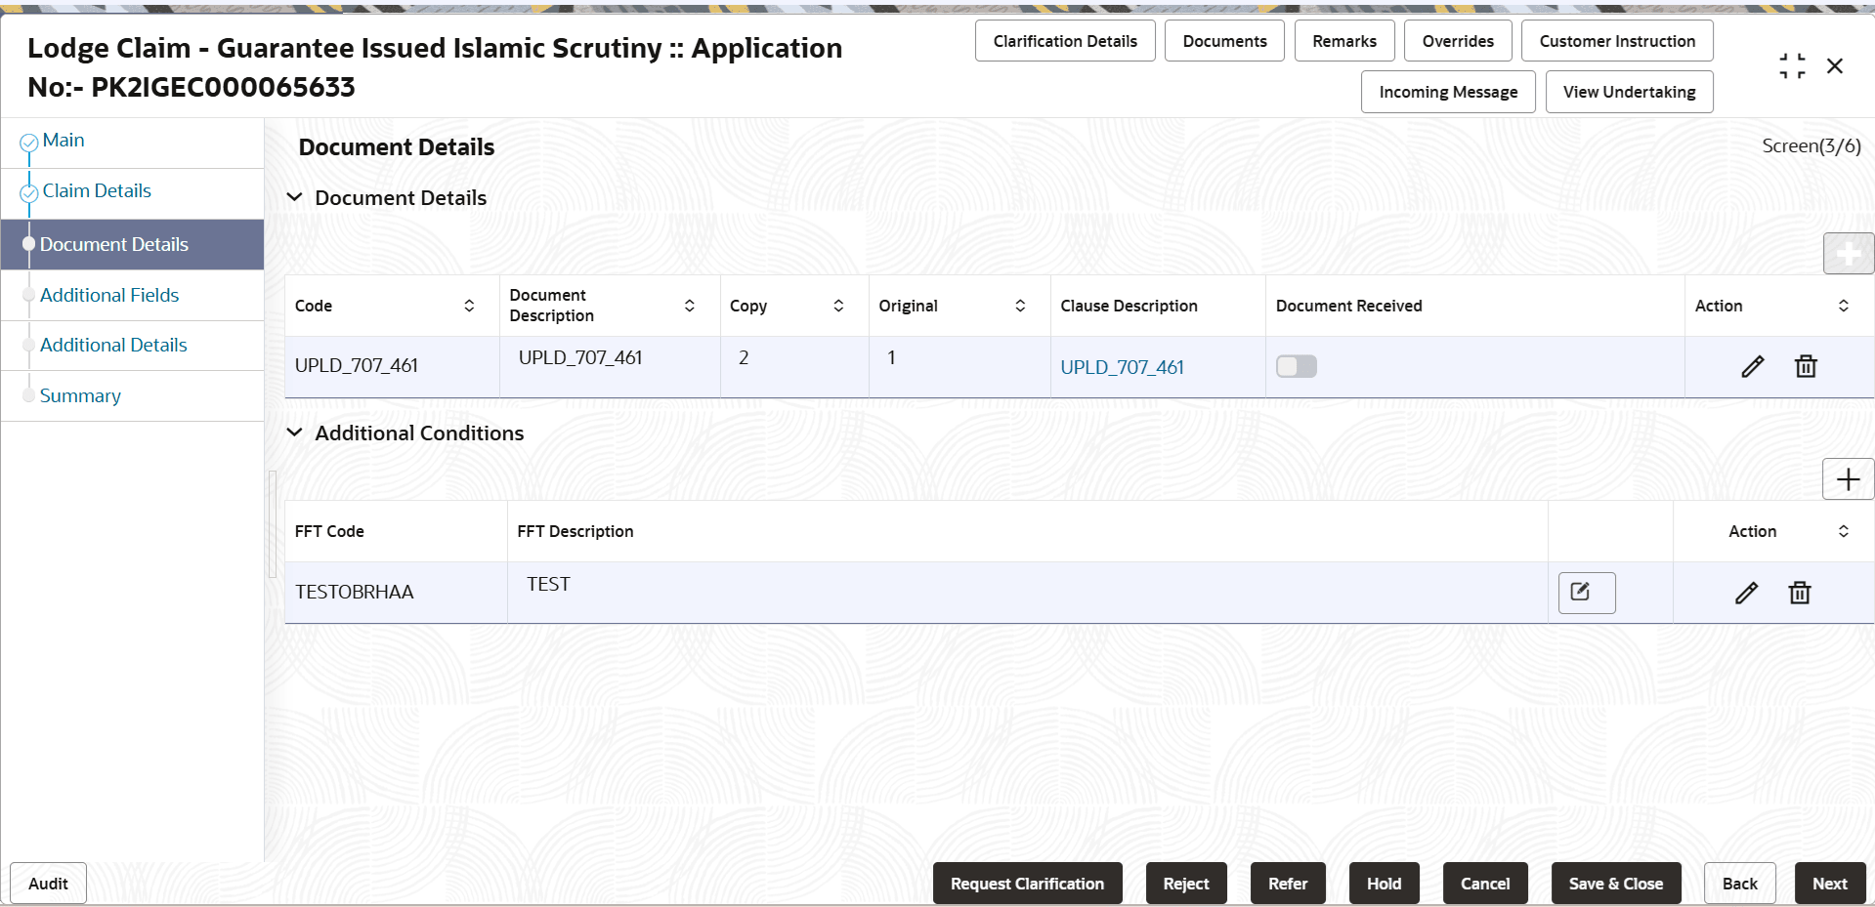The width and height of the screenshot is (1875, 907).
Task: Delete the TESTOBRHAA condition row
Action: [x=1800, y=593]
